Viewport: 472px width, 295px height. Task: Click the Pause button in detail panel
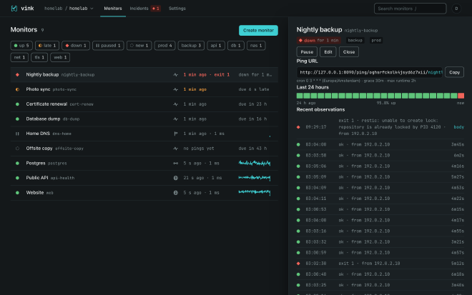coord(307,52)
